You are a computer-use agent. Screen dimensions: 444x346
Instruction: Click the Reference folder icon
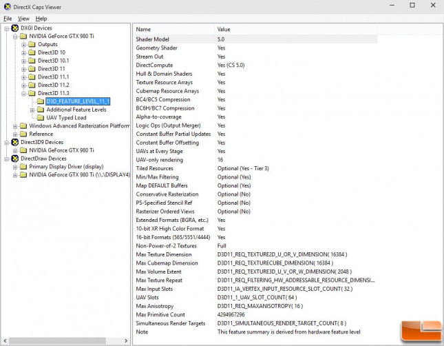[x=23, y=134]
